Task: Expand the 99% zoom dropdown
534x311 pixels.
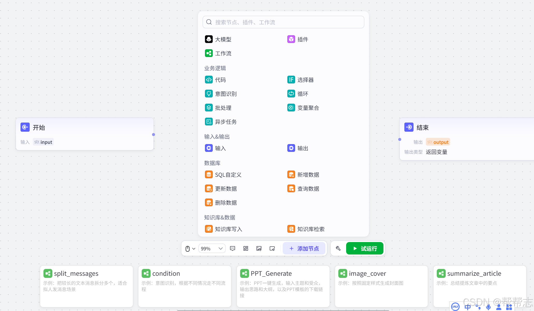Action: (x=212, y=249)
